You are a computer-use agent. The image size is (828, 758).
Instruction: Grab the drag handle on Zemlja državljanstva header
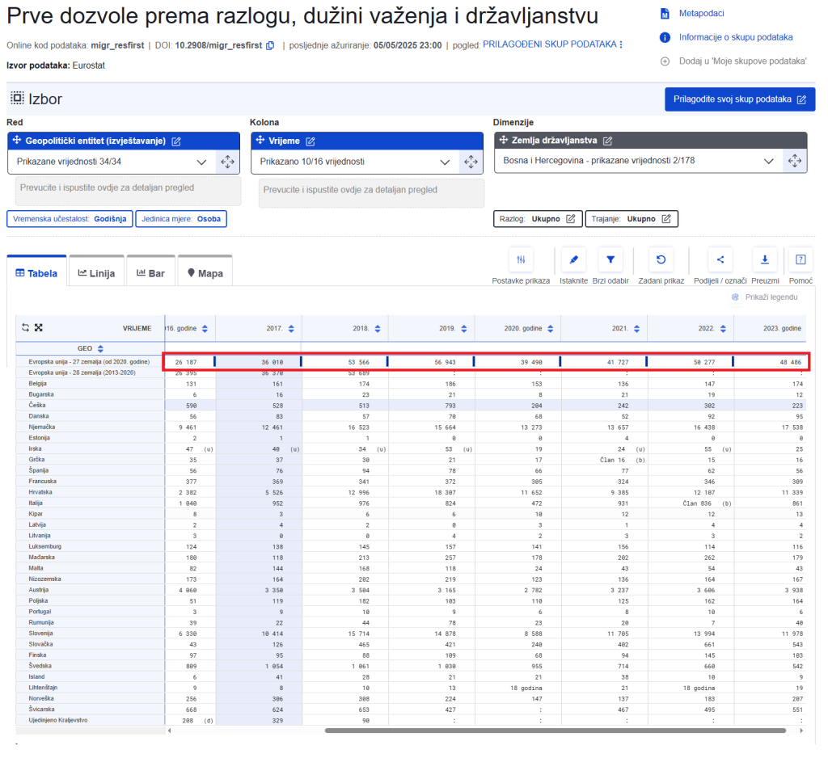(x=503, y=140)
